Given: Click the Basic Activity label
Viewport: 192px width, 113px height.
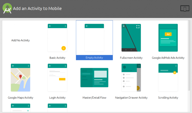Looking at the screenshot, I should [x=57, y=58].
